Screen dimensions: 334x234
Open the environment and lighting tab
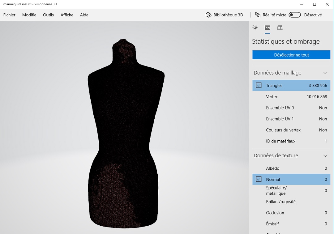tap(255, 28)
